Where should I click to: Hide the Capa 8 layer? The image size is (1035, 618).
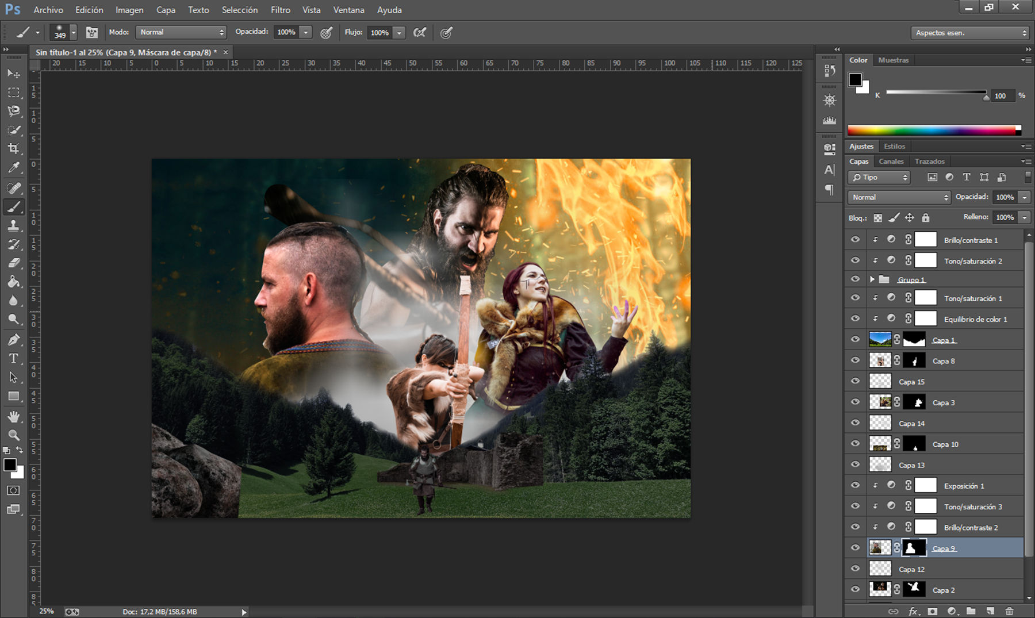[855, 360]
